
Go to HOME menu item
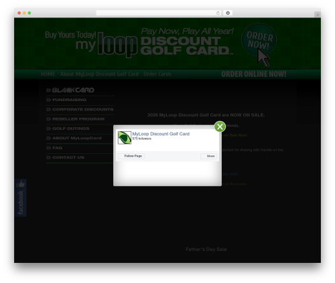click(48, 74)
